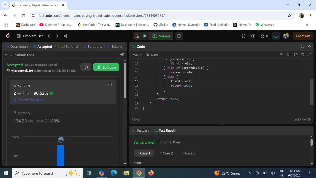Switch to Testcase tab
Screen dimensions: 316x178
point(141,130)
